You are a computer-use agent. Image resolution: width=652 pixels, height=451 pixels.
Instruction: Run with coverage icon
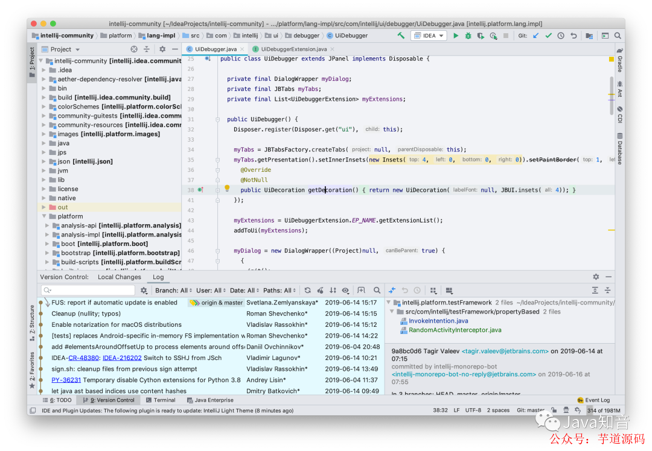pos(481,36)
